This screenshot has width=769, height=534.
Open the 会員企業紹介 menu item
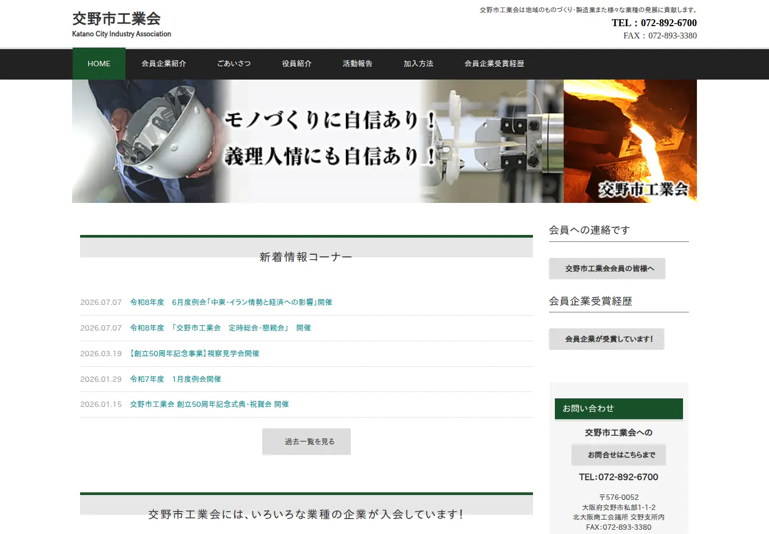coord(163,64)
